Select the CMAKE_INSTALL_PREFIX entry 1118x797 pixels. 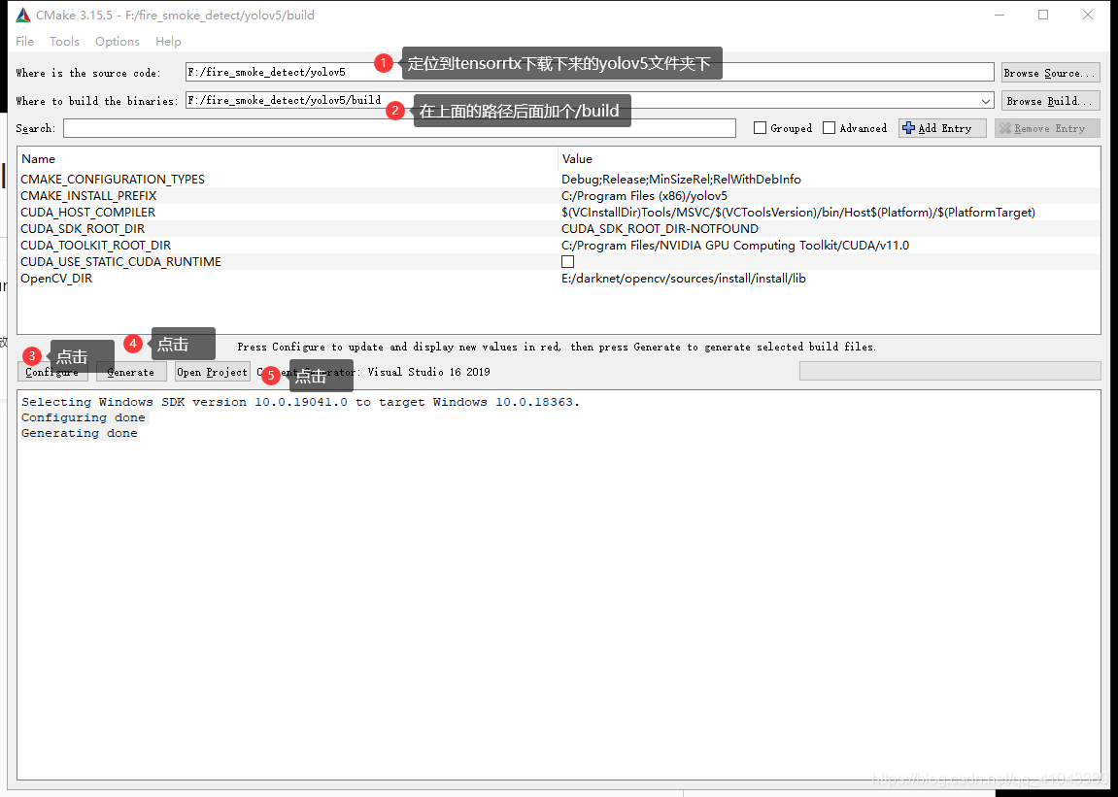pos(88,195)
